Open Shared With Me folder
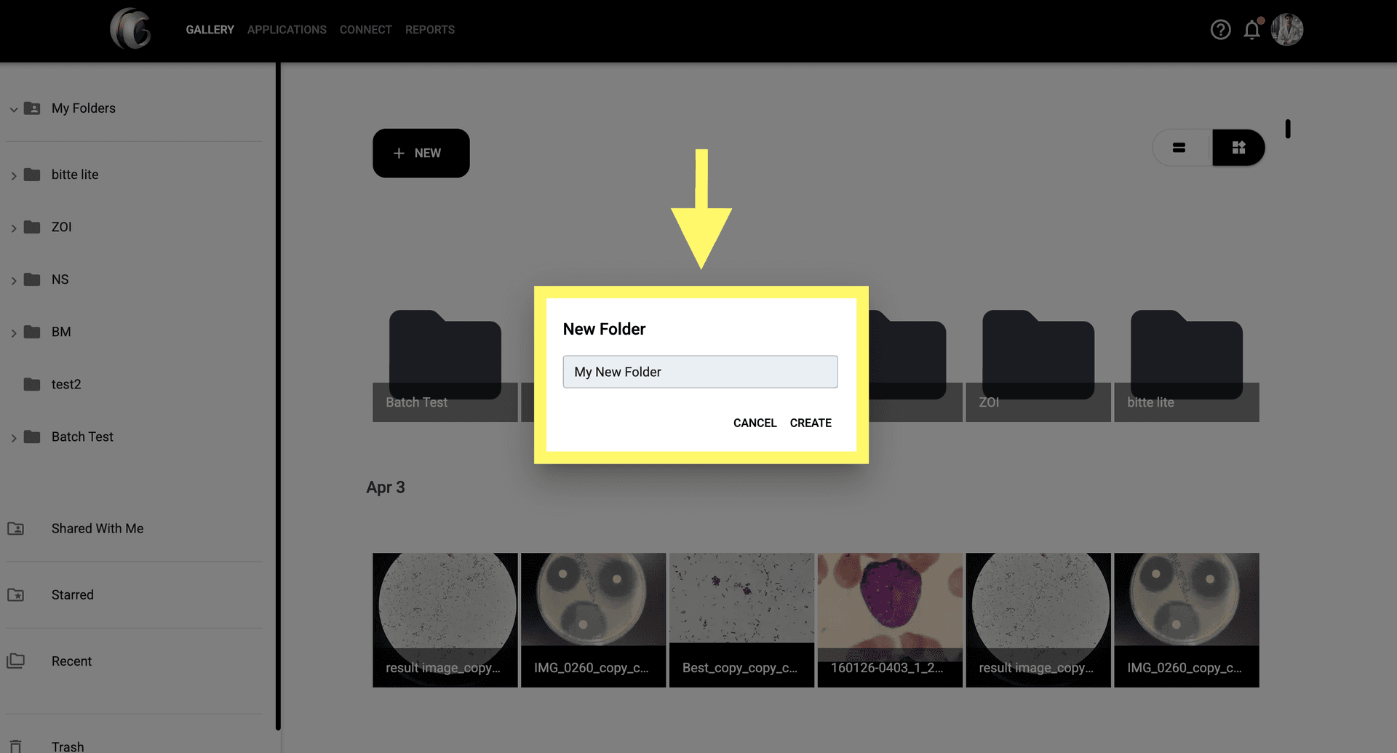The image size is (1397, 753). (x=97, y=528)
